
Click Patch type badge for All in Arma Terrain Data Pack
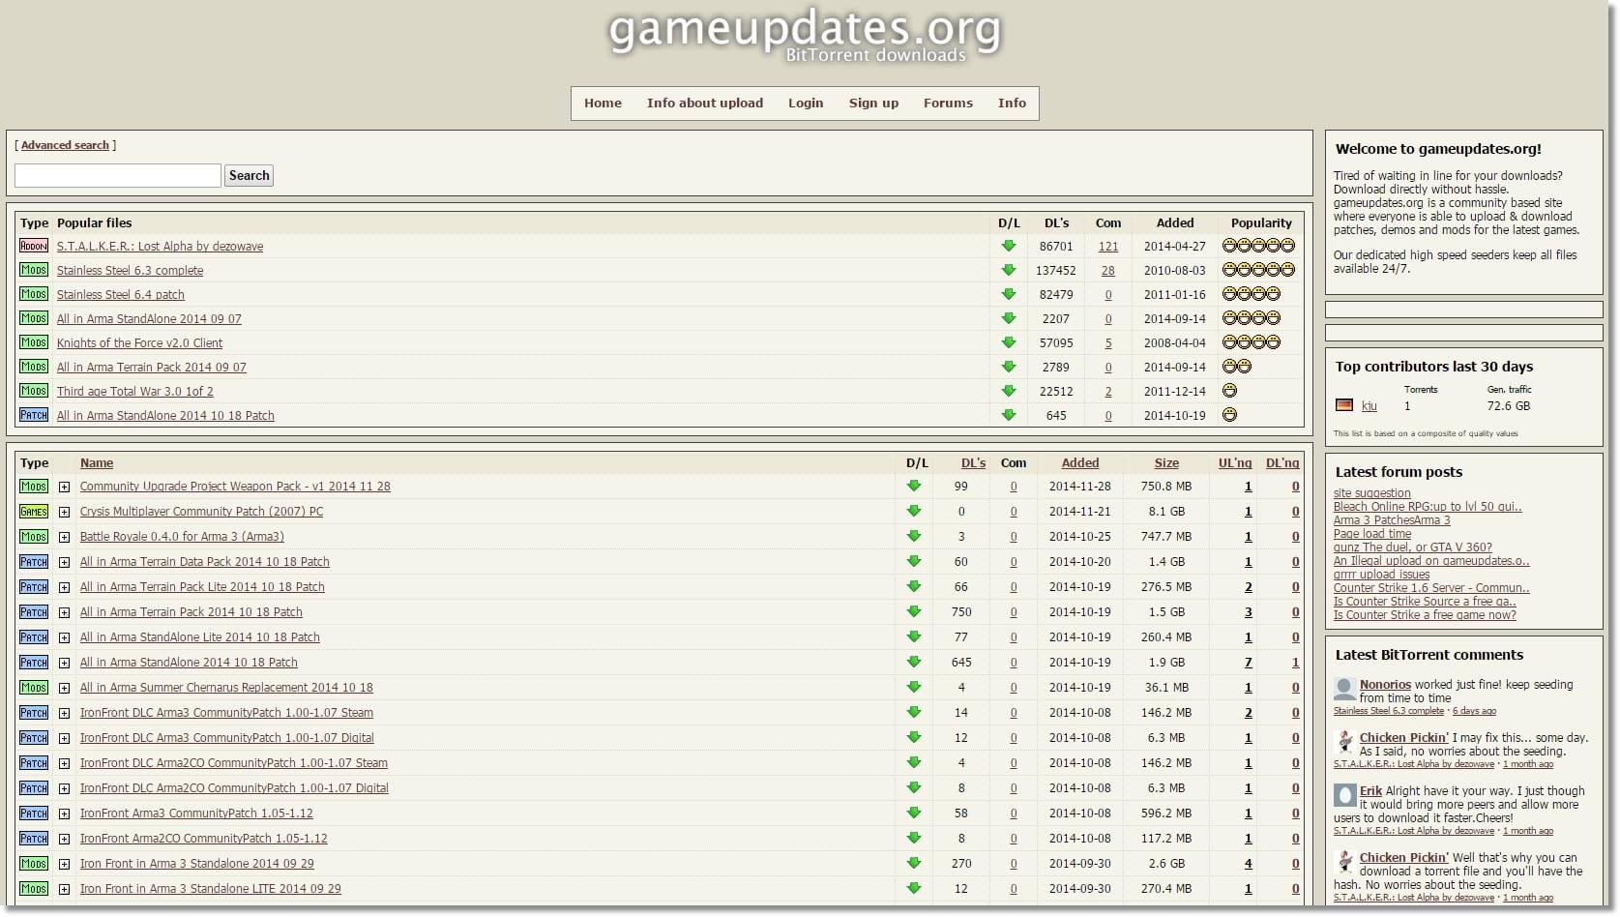(x=34, y=561)
